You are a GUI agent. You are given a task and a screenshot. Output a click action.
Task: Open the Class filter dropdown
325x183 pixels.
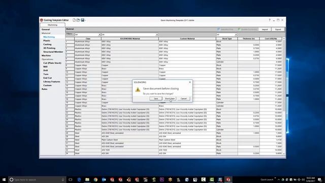tap(100, 35)
